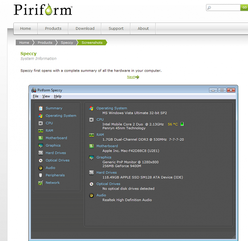Click the green GO search button
The height and width of the screenshot is (241, 248).
pyautogui.click(x=244, y=8)
